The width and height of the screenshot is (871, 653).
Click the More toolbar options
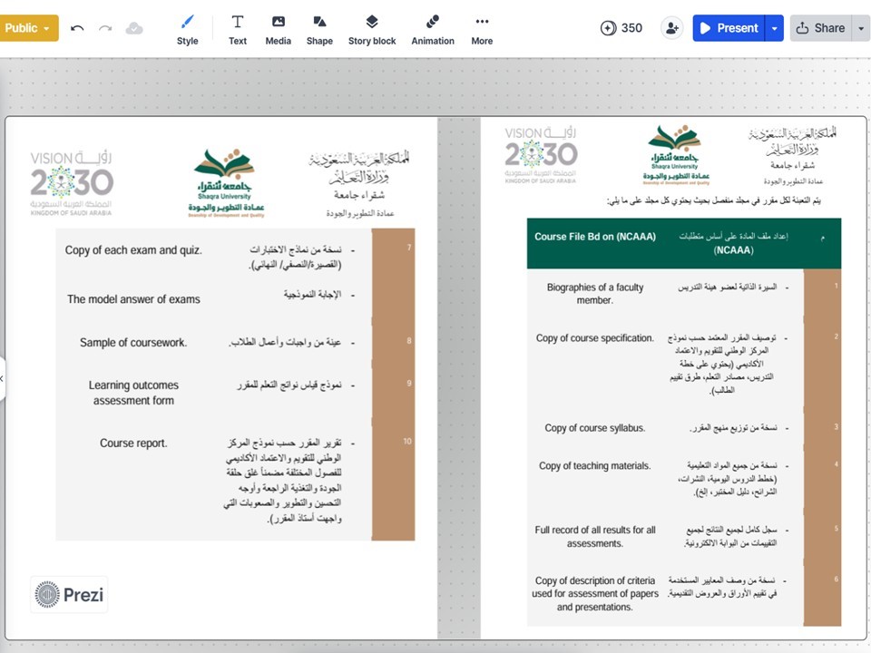coord(482,29)
